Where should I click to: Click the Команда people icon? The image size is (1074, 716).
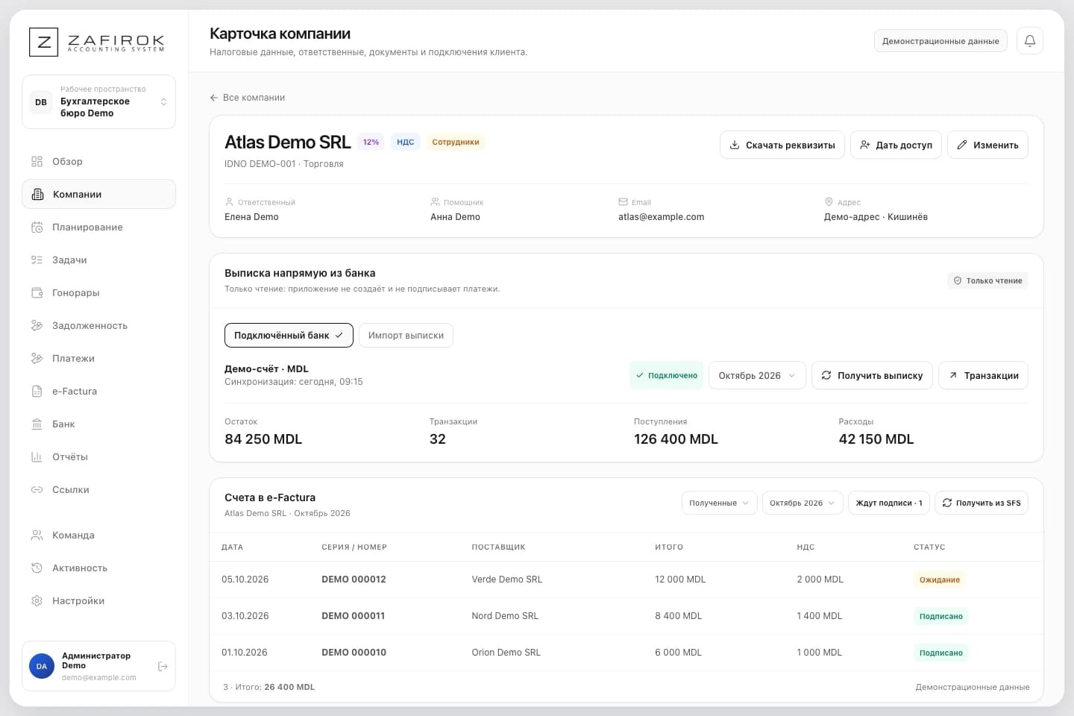coord(37,536)
